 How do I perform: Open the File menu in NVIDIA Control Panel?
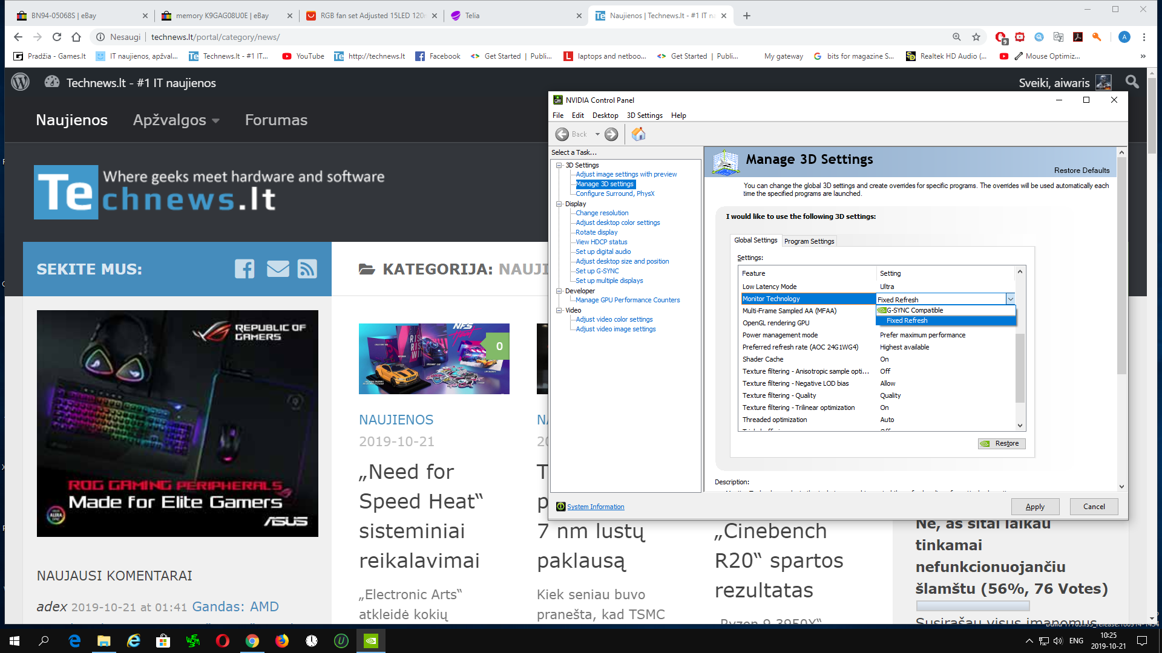[558, 115]
